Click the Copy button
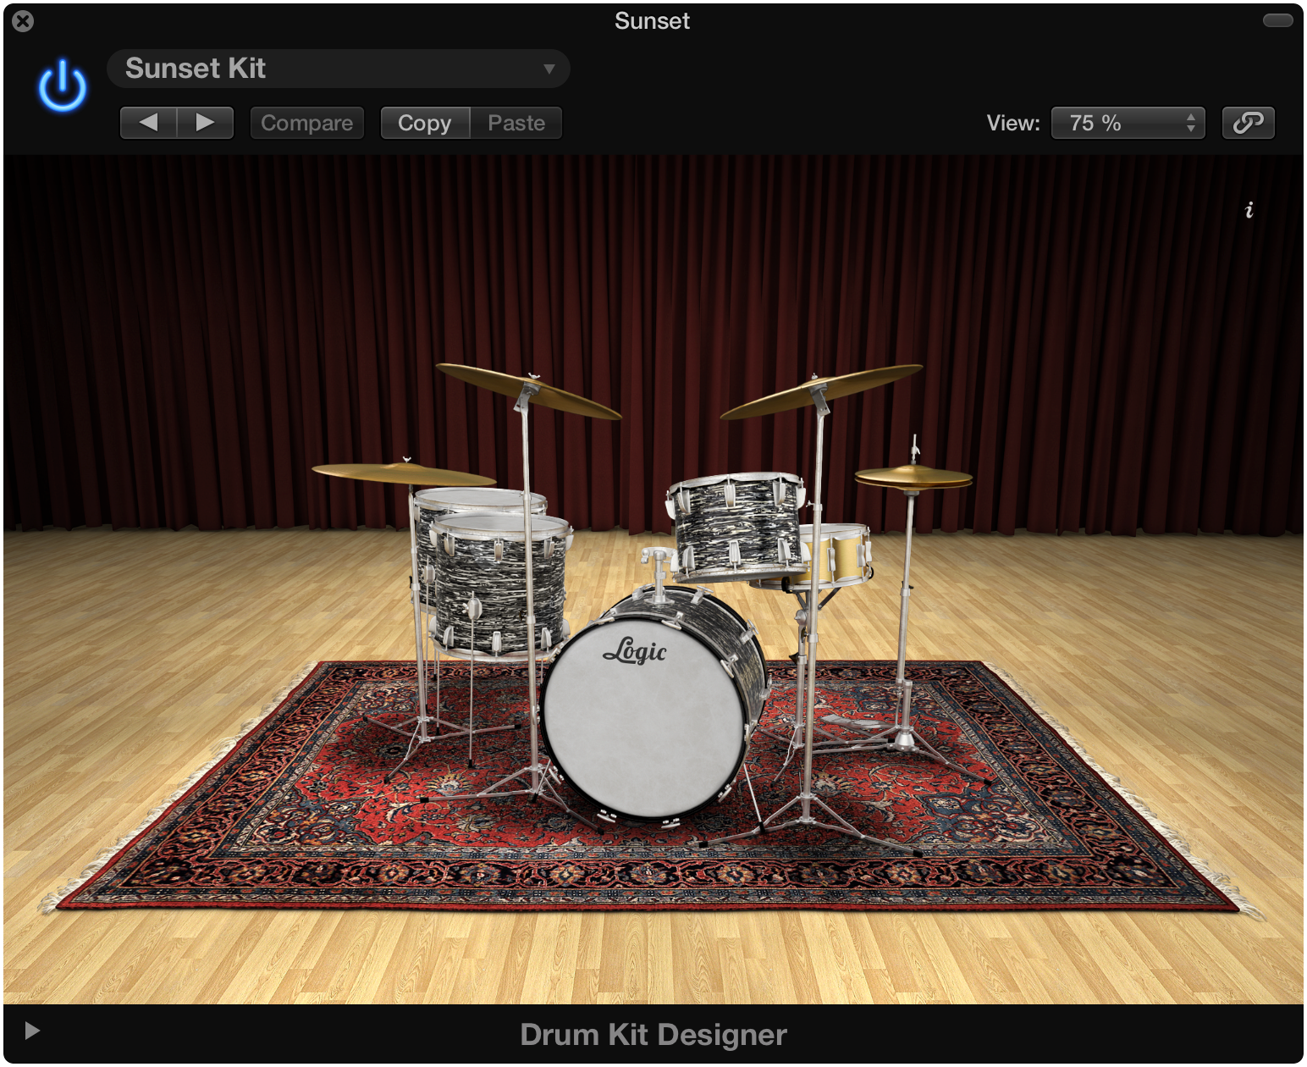 (x=425, y=123)
